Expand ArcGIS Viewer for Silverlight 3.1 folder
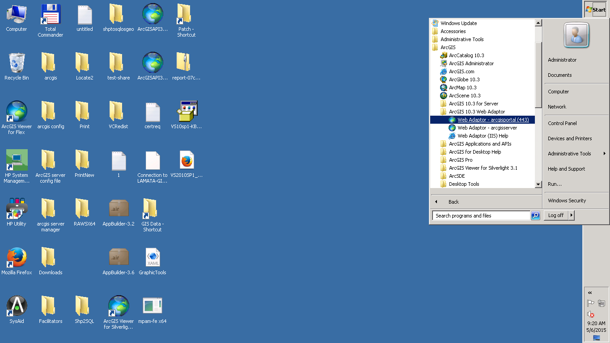610x343 pixels. coord(483,168)
